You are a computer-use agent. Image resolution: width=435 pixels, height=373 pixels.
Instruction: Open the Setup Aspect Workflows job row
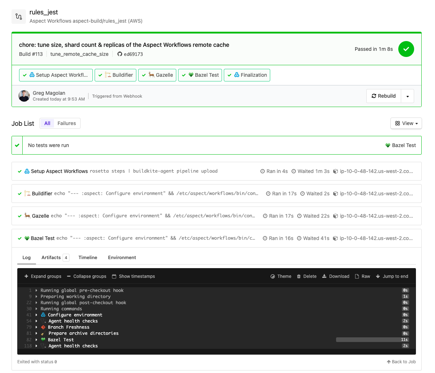coord(217,171)
